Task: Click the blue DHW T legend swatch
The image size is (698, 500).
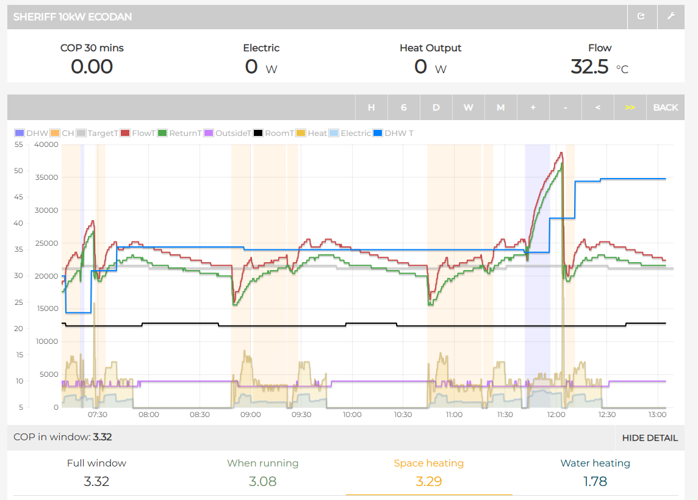Action: point(377,133)
